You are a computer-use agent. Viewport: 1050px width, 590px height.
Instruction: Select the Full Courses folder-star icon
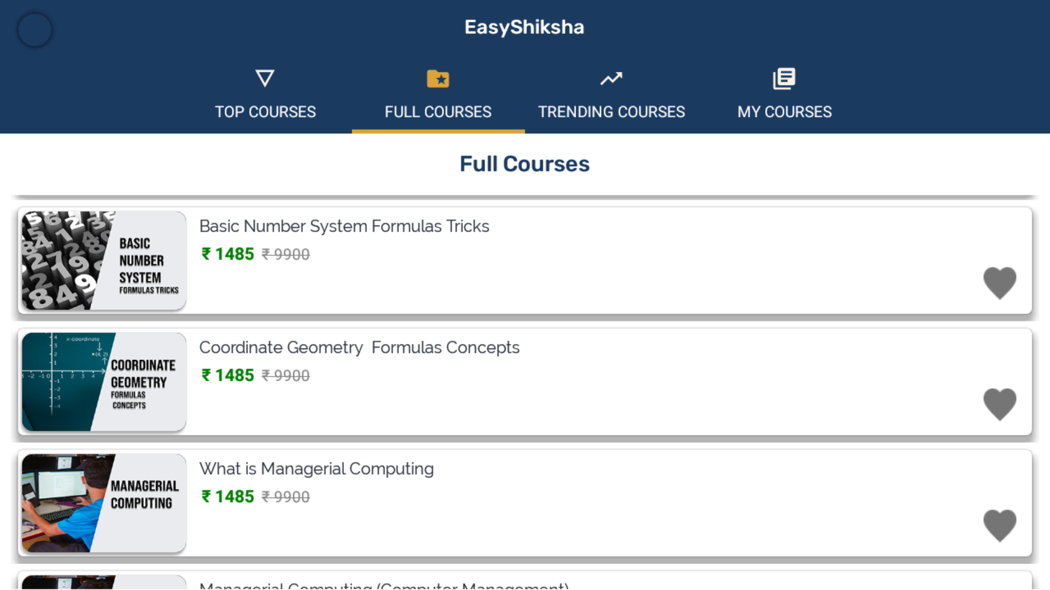coord(438,79)
